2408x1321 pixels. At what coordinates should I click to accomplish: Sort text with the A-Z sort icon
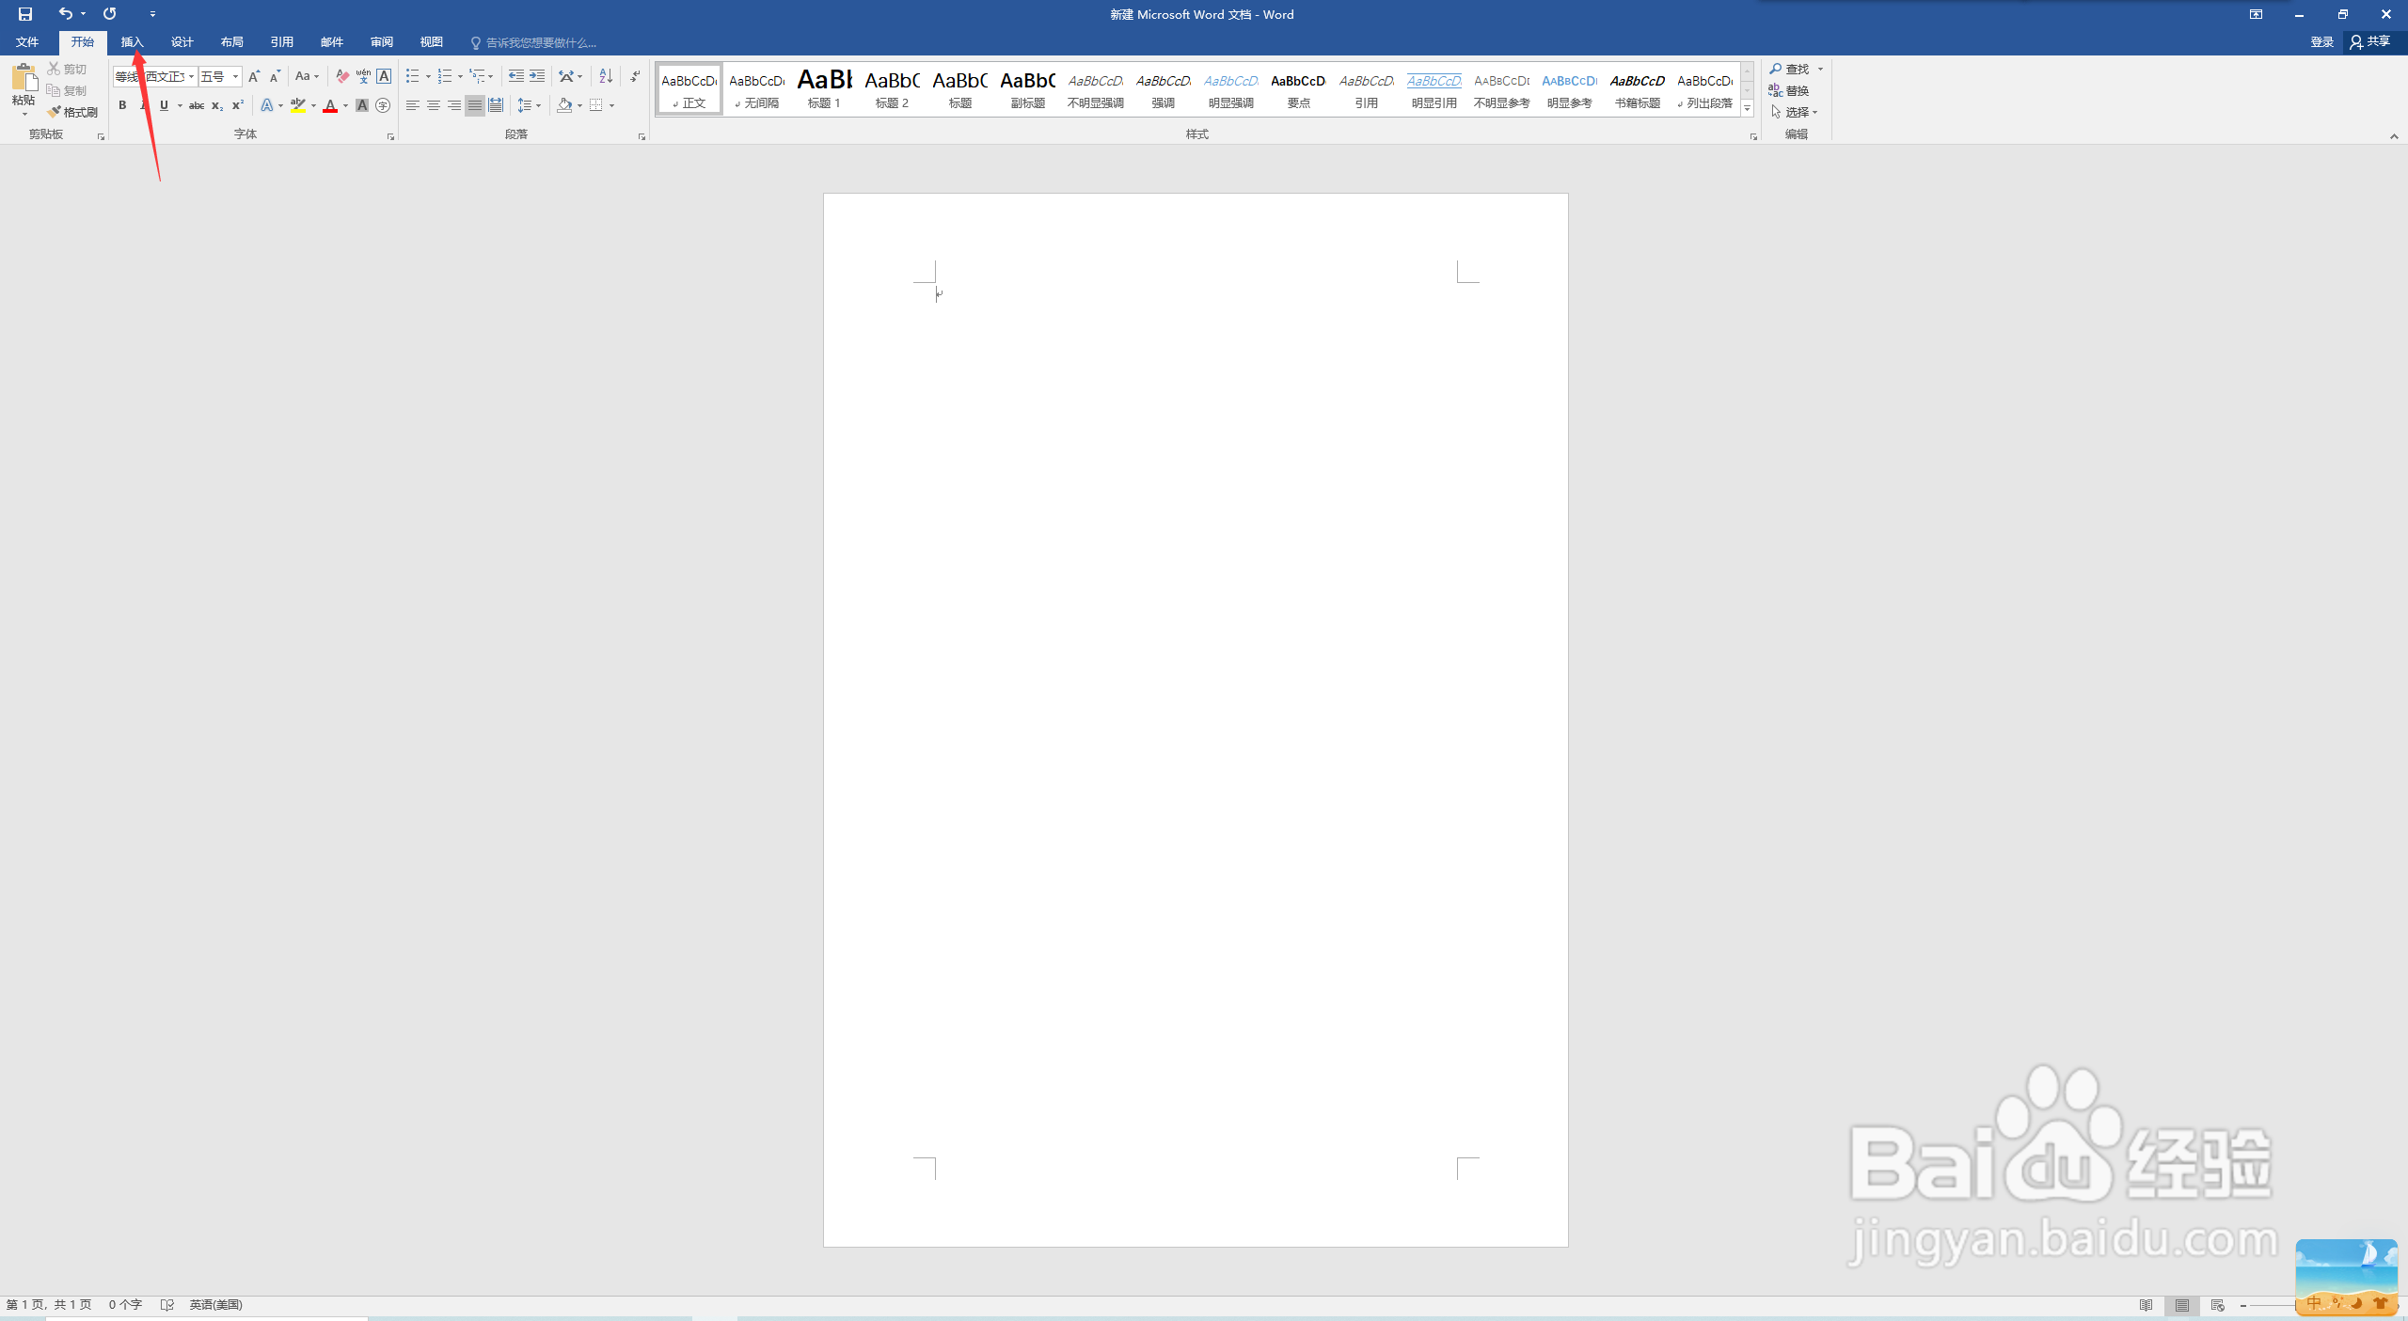[x=606, y=76]
